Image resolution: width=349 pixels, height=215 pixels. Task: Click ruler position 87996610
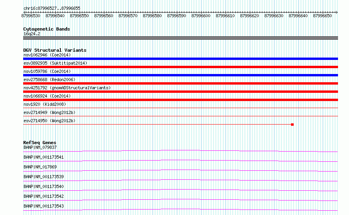tap(225, 16)
